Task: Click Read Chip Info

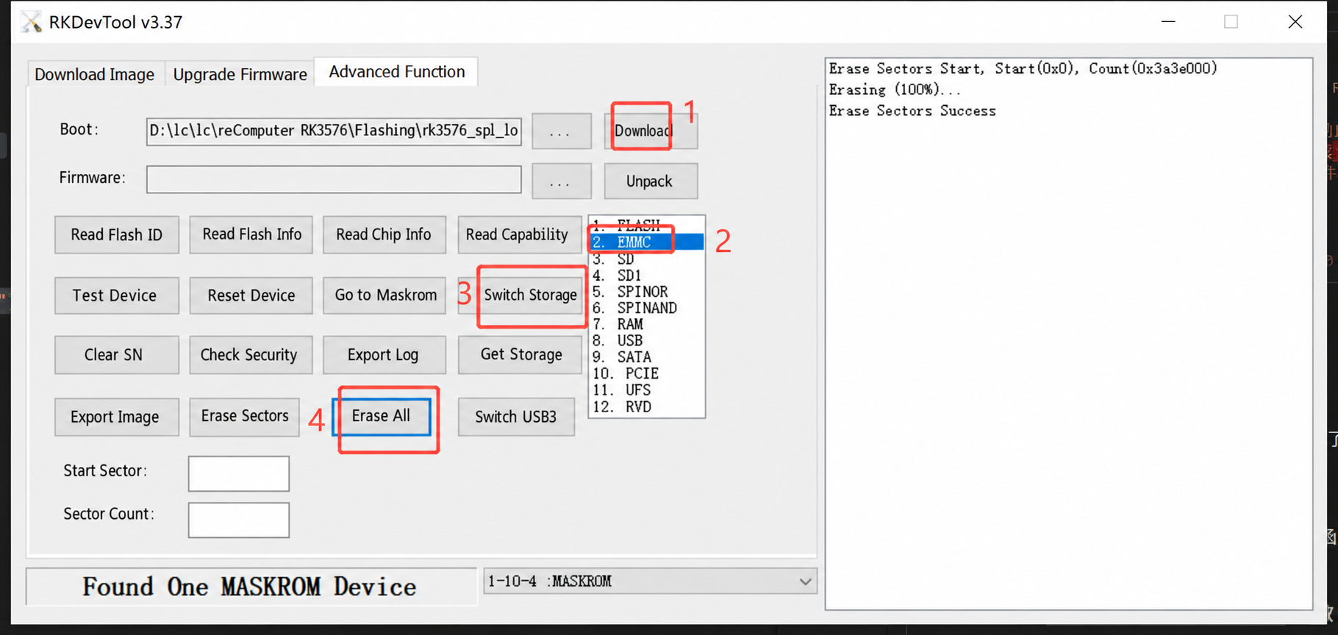Action: click(384, 234)
